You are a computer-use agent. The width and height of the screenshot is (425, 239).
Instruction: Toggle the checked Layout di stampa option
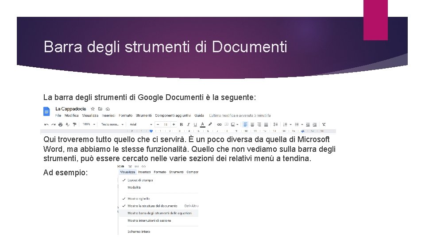(x=158, y=180)
